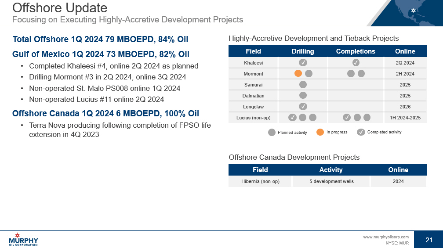Click the Lucius drilling completed checkmark
443x248 pixels.
coord(293,117)
